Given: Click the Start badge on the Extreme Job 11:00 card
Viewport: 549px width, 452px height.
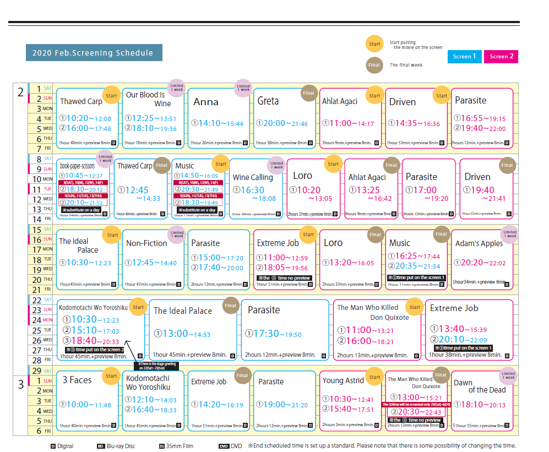Looking at the screenshot, I should pos(308,235).
